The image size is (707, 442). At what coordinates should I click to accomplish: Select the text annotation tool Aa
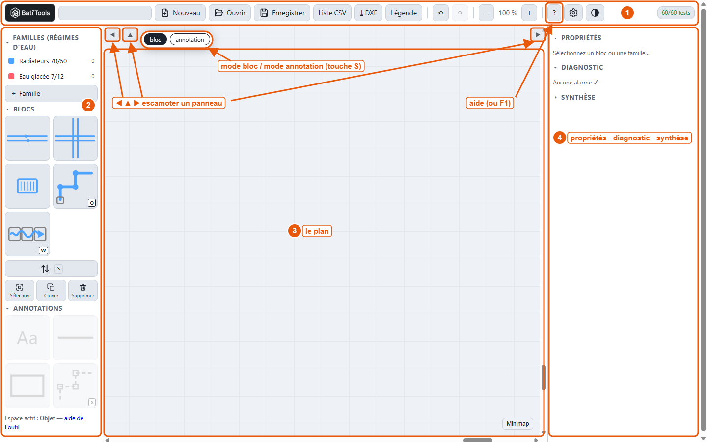pyautogui.click(x=27, y=338)
